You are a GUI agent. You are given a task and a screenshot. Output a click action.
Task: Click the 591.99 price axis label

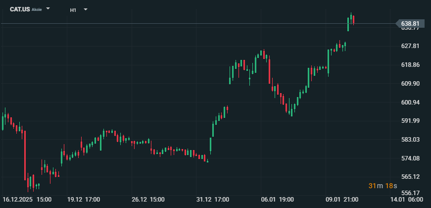tap(410, 121)
